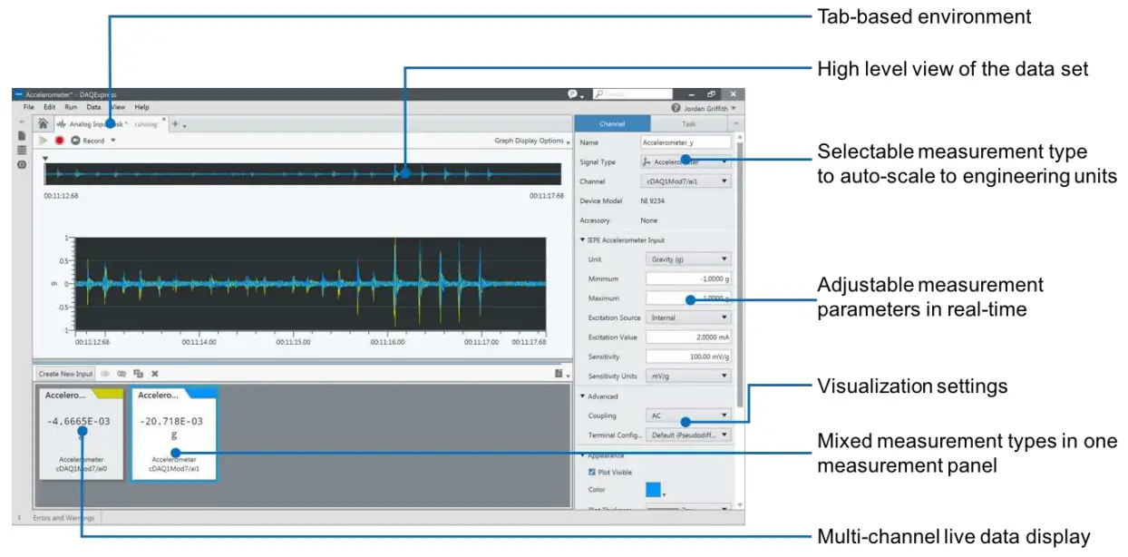This screenshot has width=1128, height=557.
Task: Toggle the eye visibility icon above measurement panel
Action: pos(104,373)
